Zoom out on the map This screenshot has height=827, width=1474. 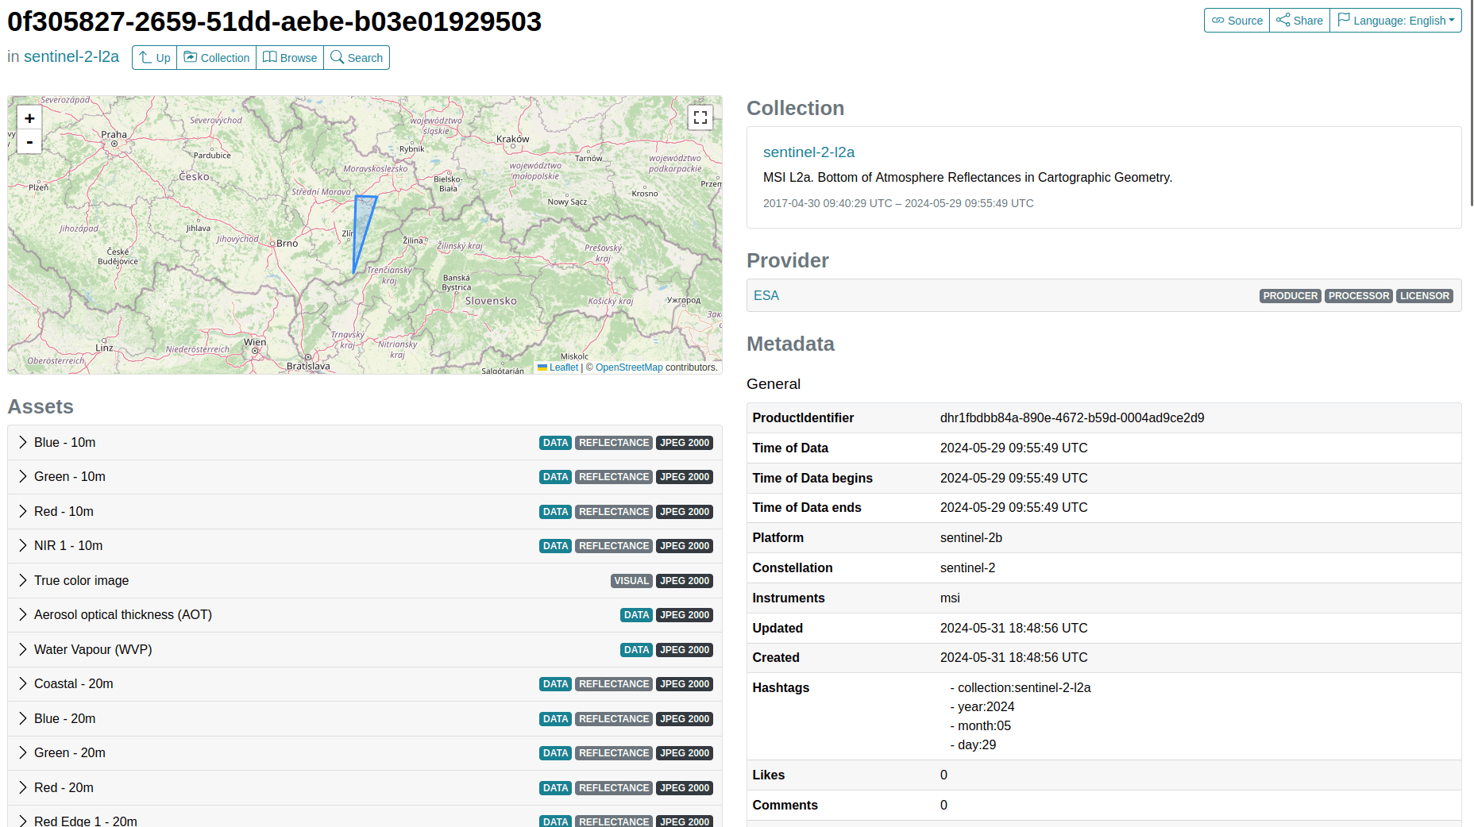[29, 142]
